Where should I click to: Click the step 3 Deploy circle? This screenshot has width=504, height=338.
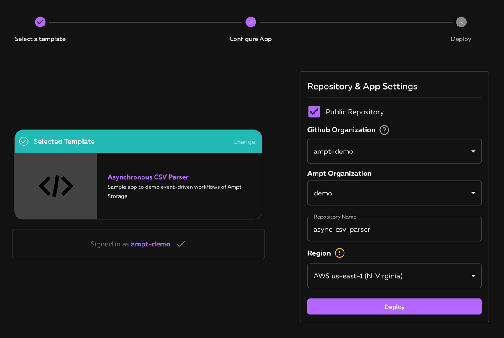[x=461, y=22]
